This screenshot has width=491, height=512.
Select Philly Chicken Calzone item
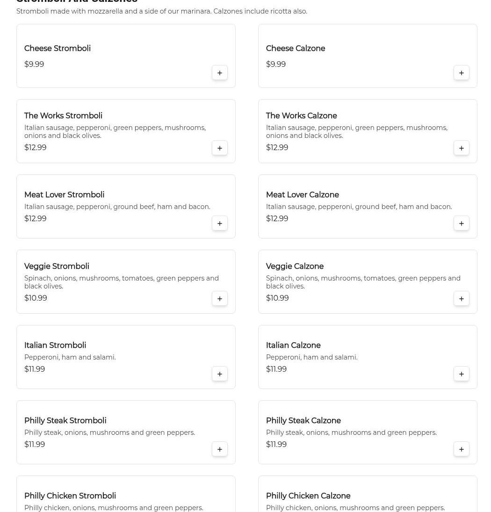[x=308, y=496]
